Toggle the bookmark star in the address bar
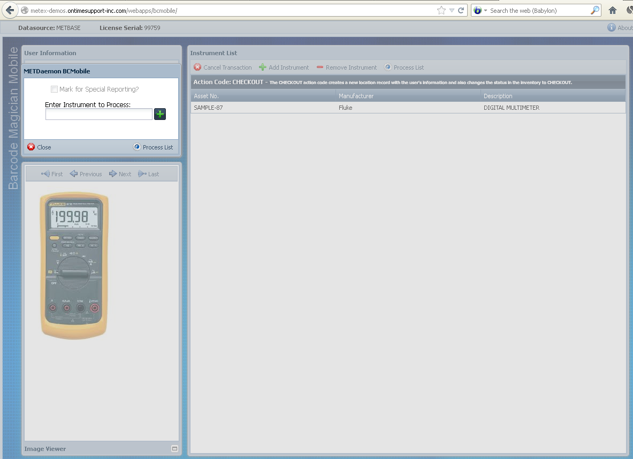The image size is (633, 459). [x=440, y=10]
